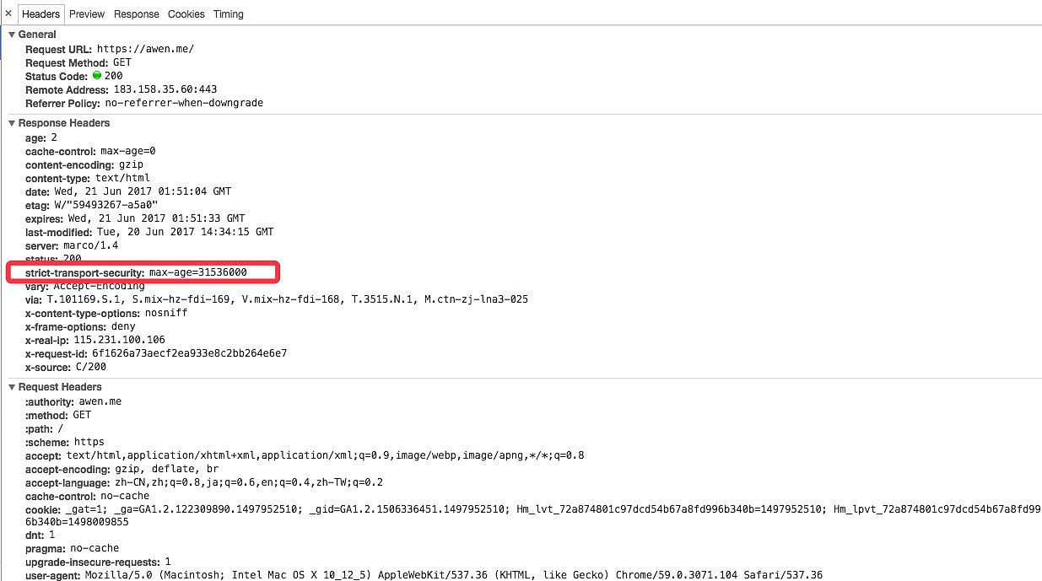Collapse the Request Headers section

pyautogui.click(x=12, y=387)
